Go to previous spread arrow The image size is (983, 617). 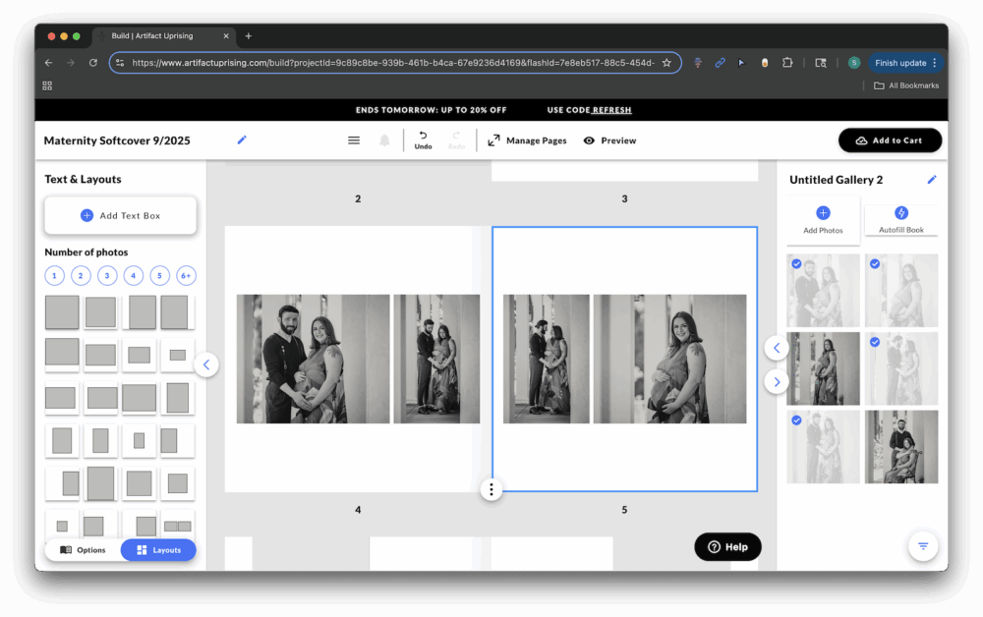(x=777, y=348)
